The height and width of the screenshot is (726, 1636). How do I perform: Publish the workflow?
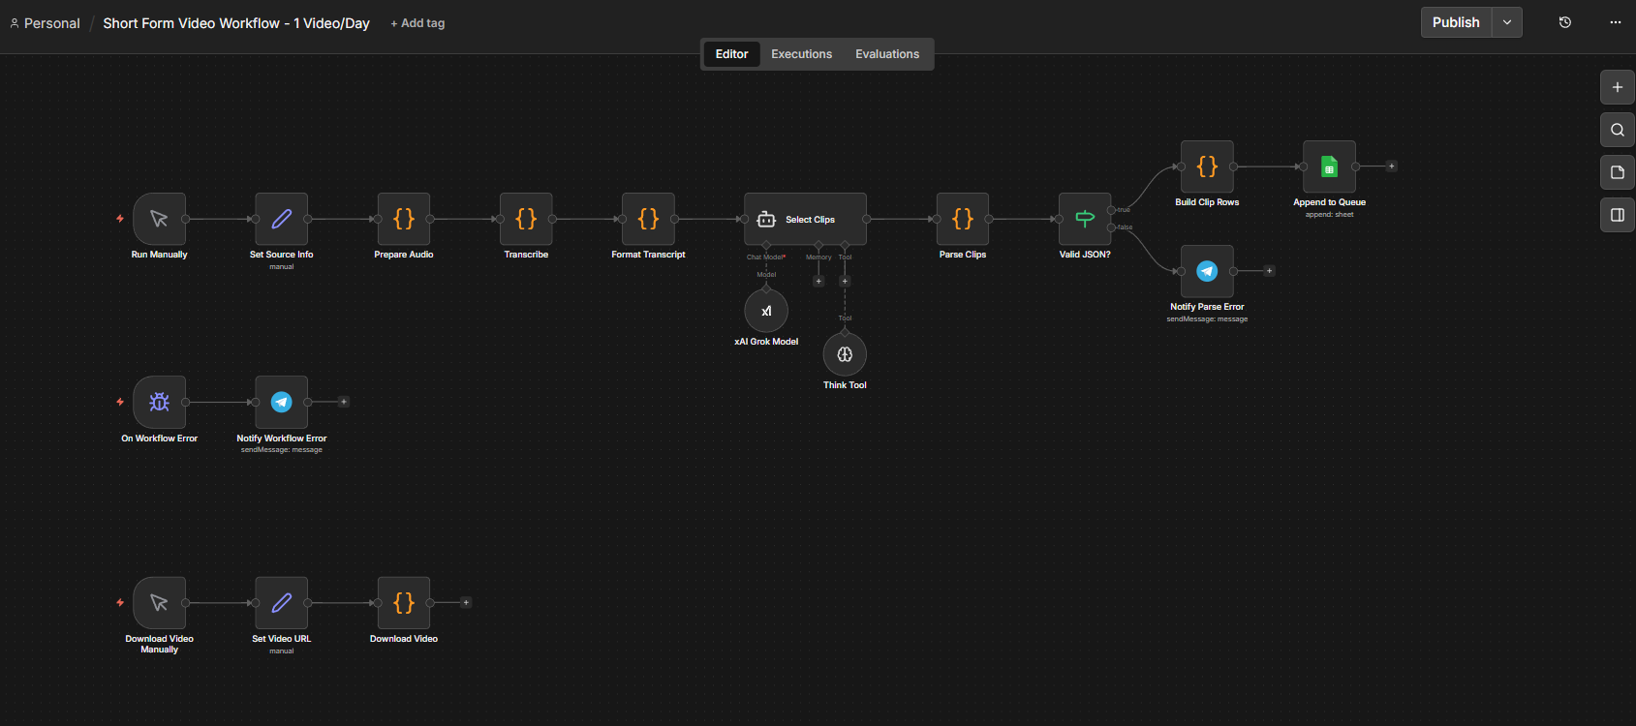click(1456, 22)
